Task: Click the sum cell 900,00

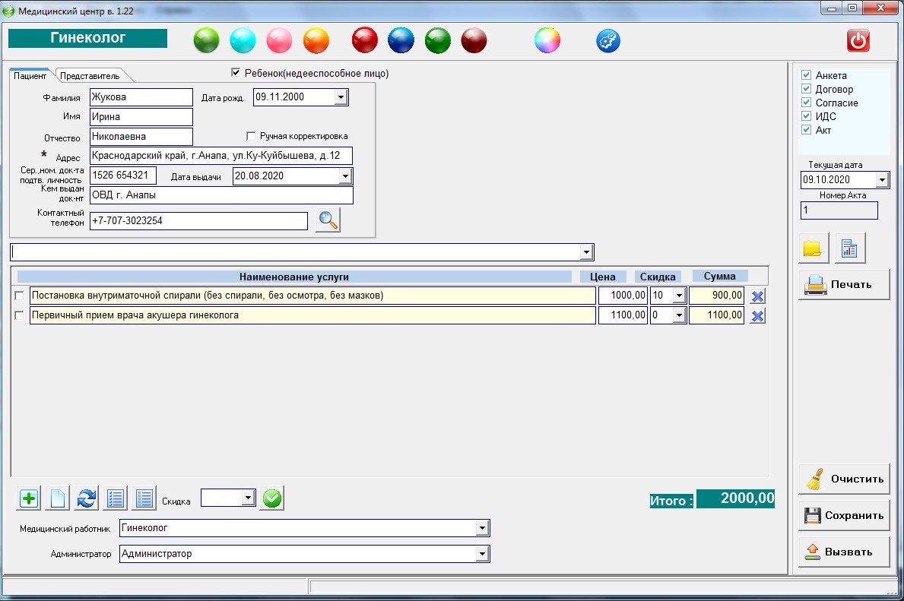Action: [x=717, y=296]
